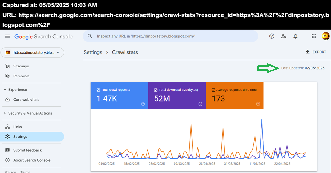This screenshot has height=173, width=331.
Task: Open Core web vitals report
Action: [26, 100]
